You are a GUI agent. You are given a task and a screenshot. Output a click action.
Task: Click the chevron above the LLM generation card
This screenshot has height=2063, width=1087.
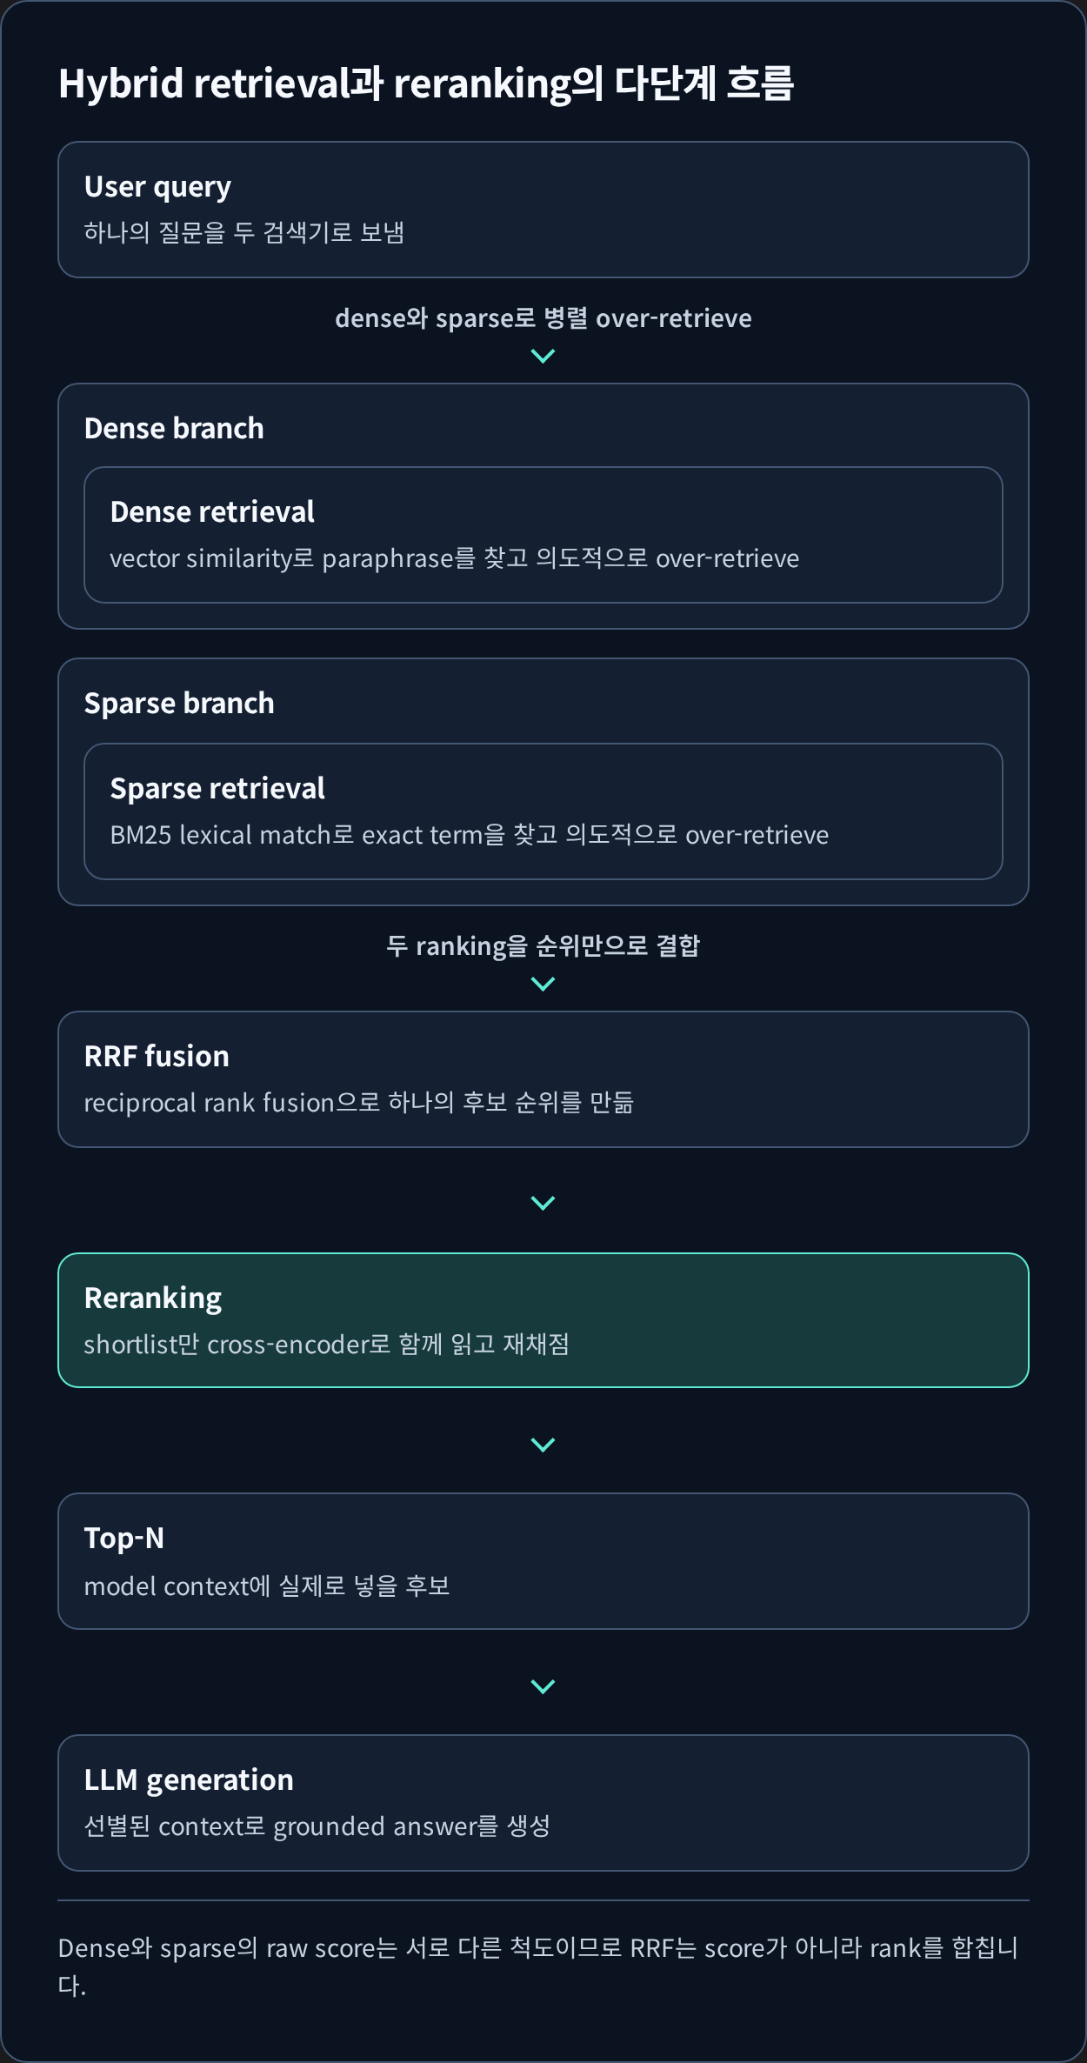(x=543, y=1686)
